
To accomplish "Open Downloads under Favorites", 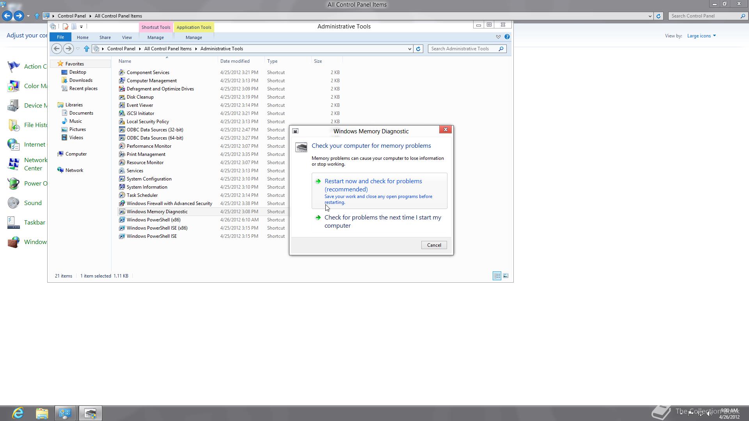I will pos(81,80).
